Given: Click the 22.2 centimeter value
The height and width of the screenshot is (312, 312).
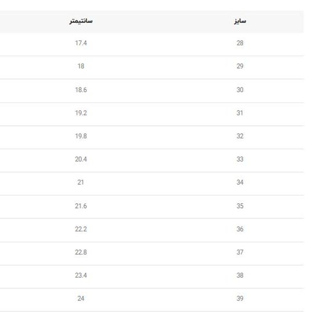Looking at the screenshot, I should point(81,229).
